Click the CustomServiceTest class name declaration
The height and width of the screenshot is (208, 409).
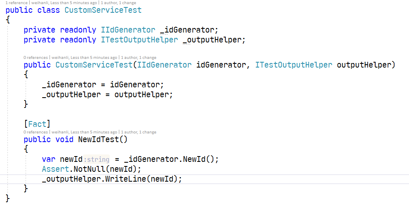pos(103,10)
